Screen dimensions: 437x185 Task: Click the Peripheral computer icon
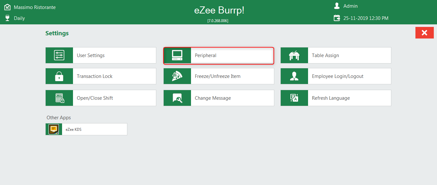177,55
